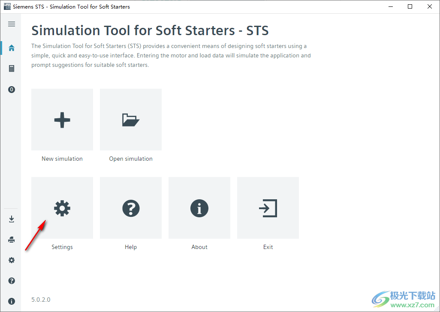Click the New simulation plus tile
440x312 pixels.
(62, 120)
